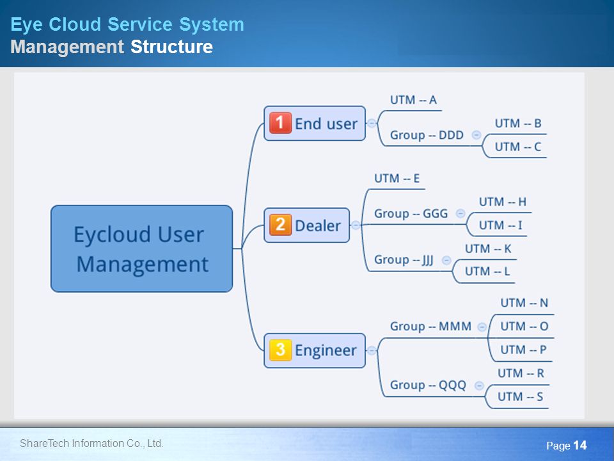Click the Page 14 indicator
This screenshot has height=461, width=614.
(x=566, y=446)
